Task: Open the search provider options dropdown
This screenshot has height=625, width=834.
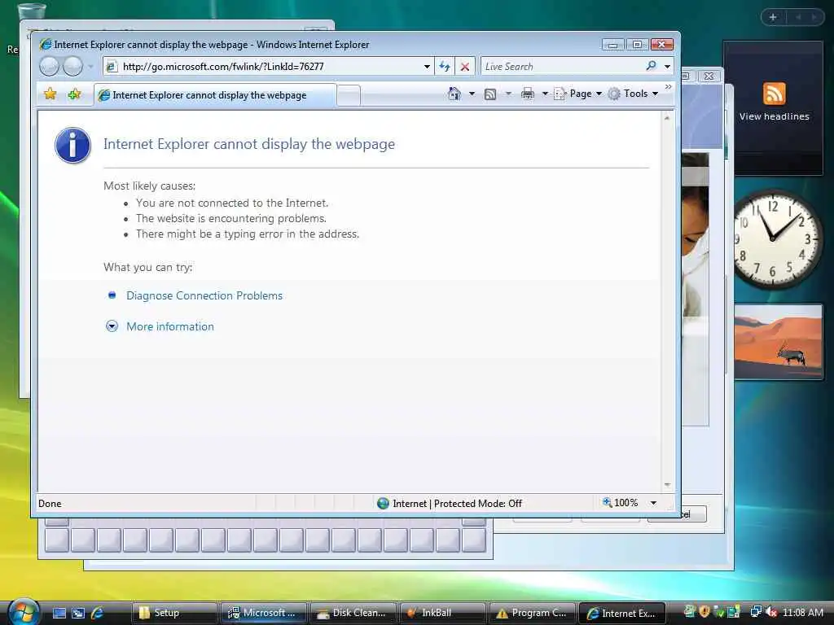Action: [x=667, y=67]
